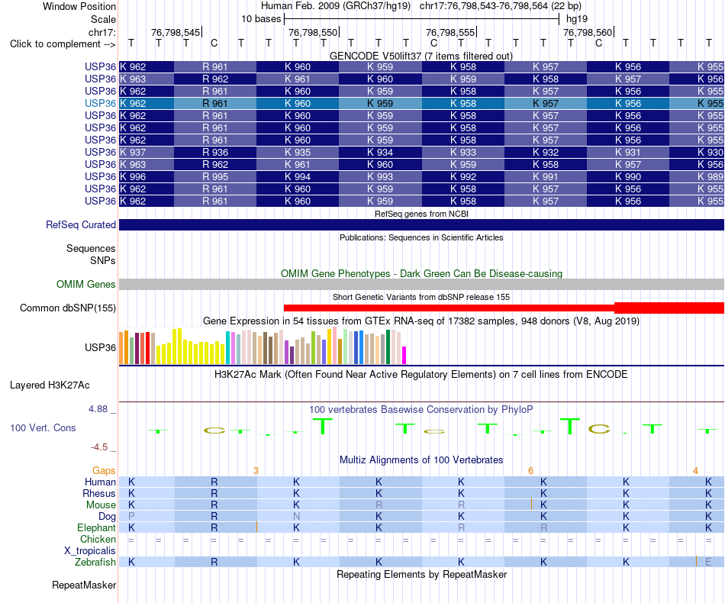
Task: Click '100 vertebrates Basewise Conservation by PhyloP' title
Action: coord(421,409)
